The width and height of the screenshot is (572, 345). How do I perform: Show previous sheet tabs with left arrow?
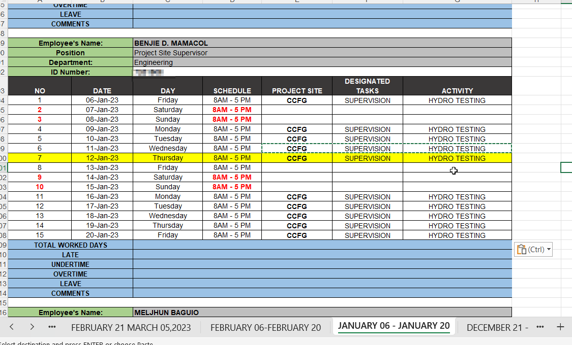12,327
